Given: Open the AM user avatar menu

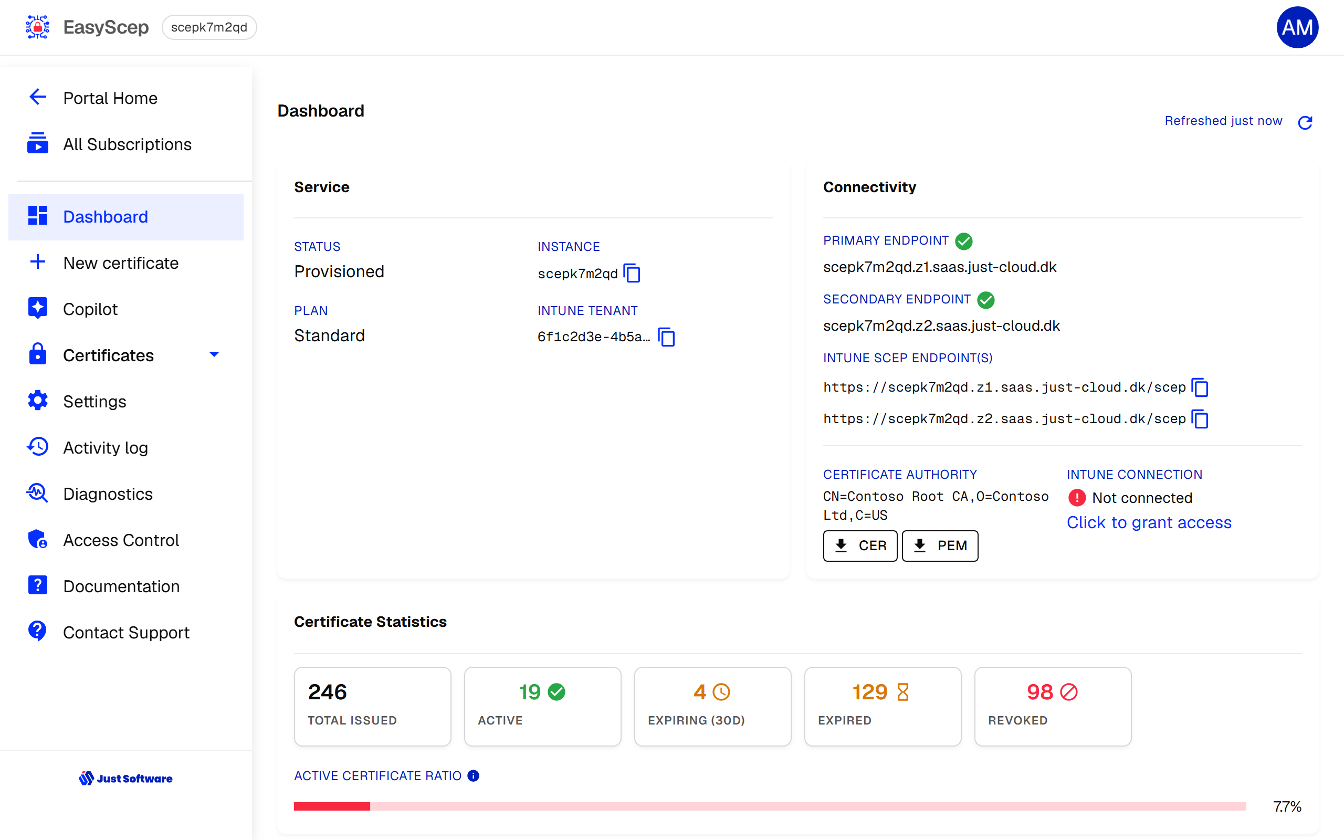Looking at the screenshot, I should point(1297,27).
